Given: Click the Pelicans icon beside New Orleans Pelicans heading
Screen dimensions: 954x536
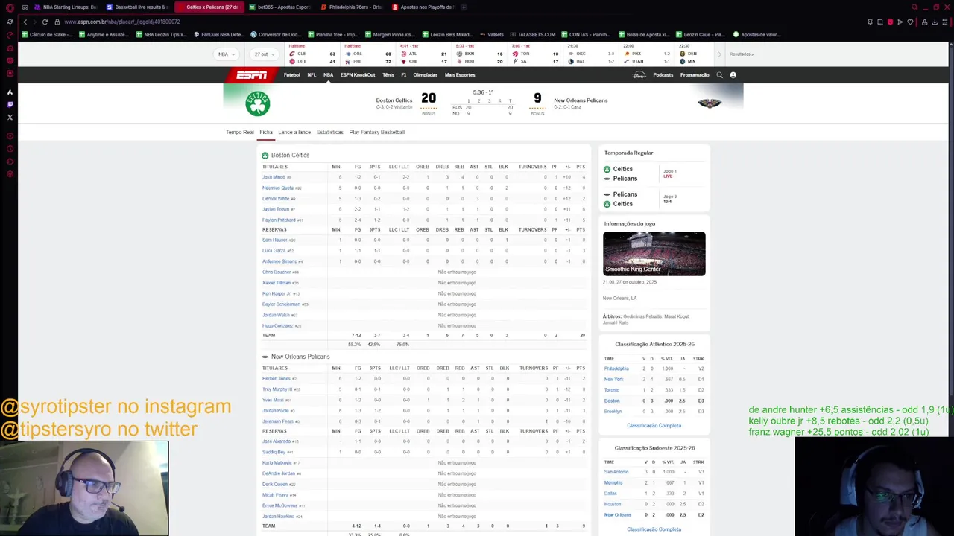Looking at the screenshot, I should tap(265, 357).
